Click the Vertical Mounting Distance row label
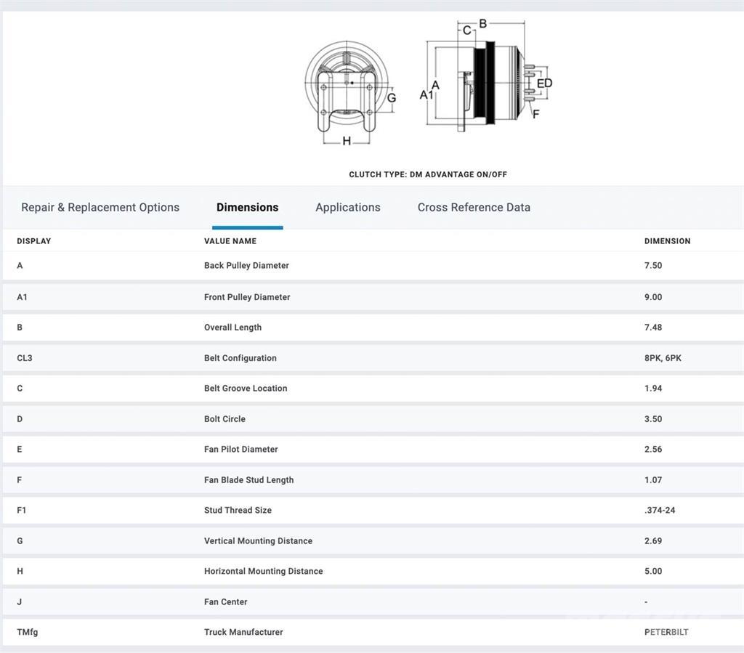Screen dimensions: 744x653 point(258,541)
